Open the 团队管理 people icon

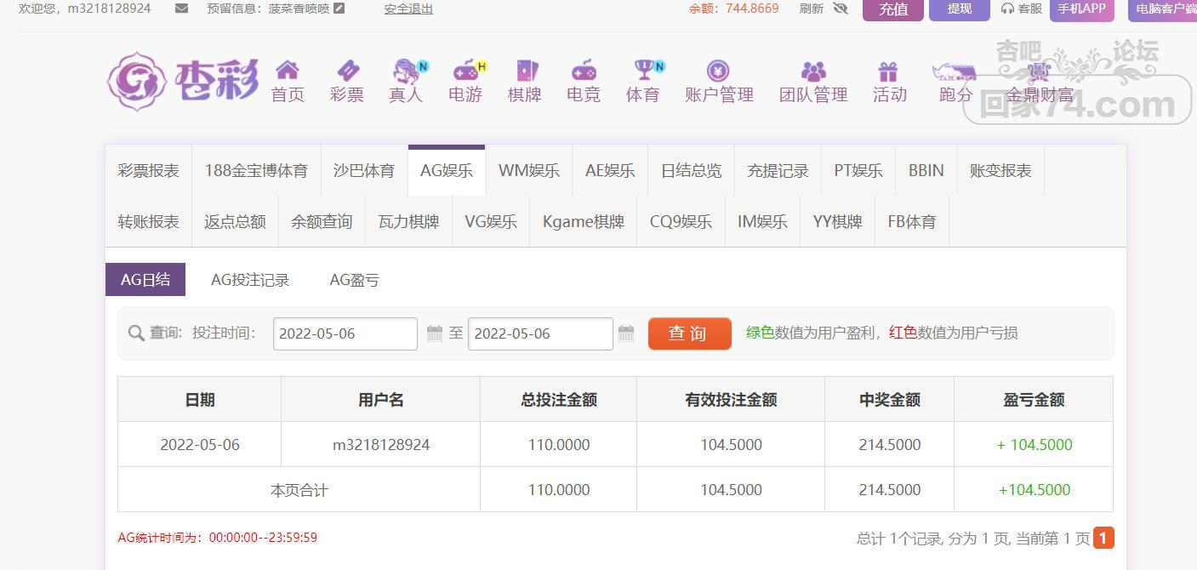[x=813, y=70]
